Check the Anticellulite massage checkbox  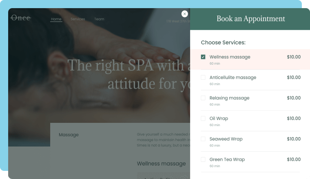pos(203,77)
